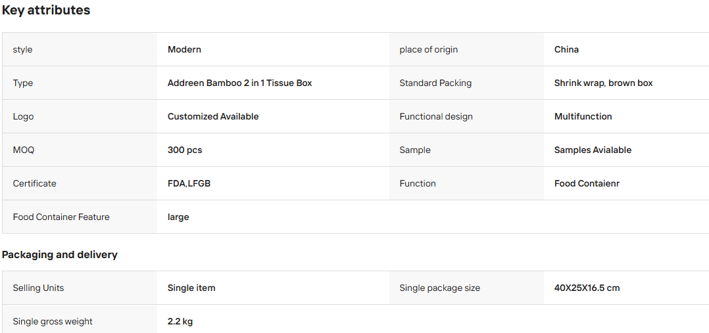Select the large feature value
This screenshot has height=333, width=709.
(x=178, y=217)
